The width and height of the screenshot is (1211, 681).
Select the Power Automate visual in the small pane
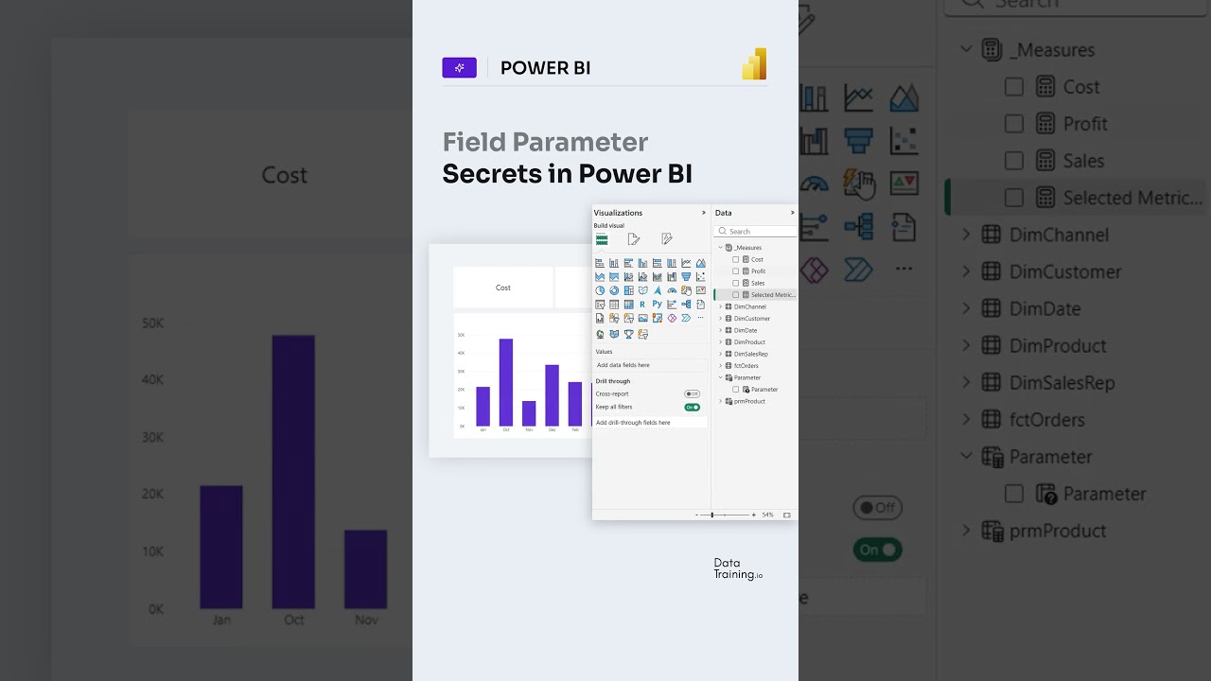pyautogui.click(x=686, y=318)
